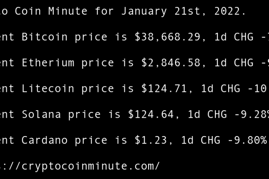Screen dimensions: 269x179
Task: Click the Bitcoin price $38,668.29
Action: [x=166, y=37]
